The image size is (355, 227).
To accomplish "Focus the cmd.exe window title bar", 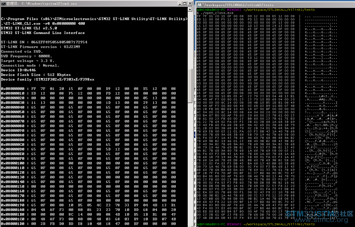I will coord(87,3).
